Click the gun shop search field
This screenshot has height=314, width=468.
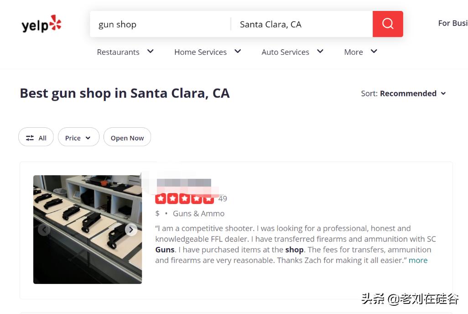160,24
